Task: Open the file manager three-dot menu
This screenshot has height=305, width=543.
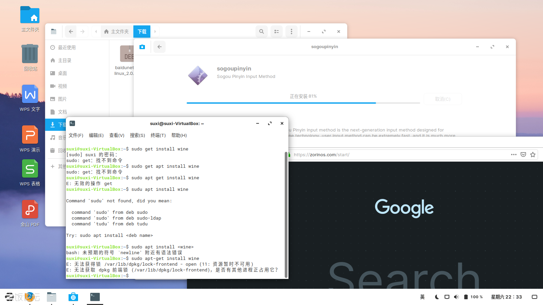Action: click(x=292, y=32)
